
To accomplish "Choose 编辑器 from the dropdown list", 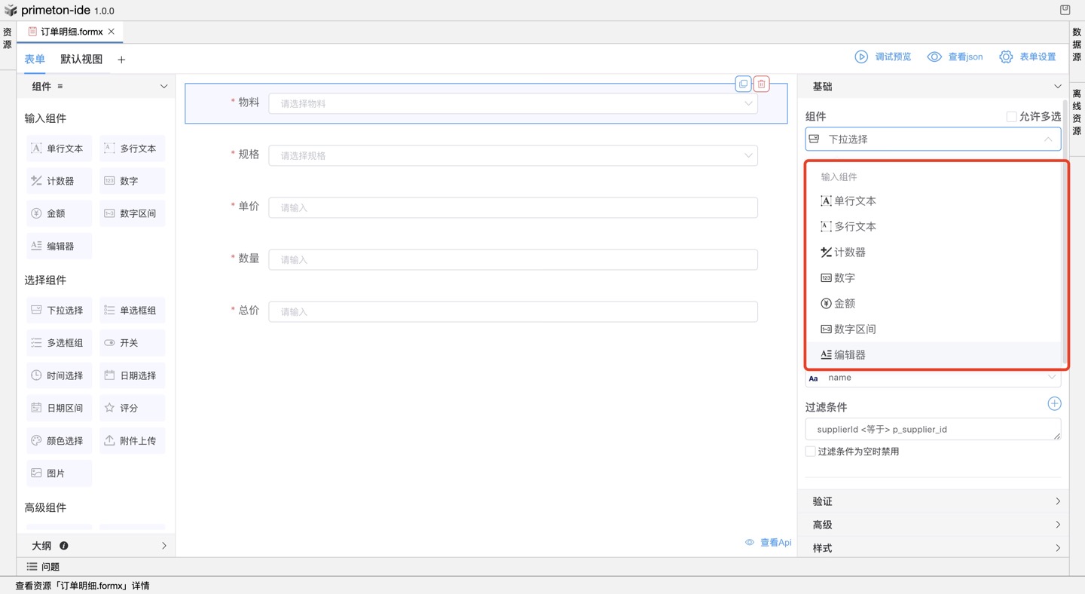I will pyautogui.click(x=849, y=355).
